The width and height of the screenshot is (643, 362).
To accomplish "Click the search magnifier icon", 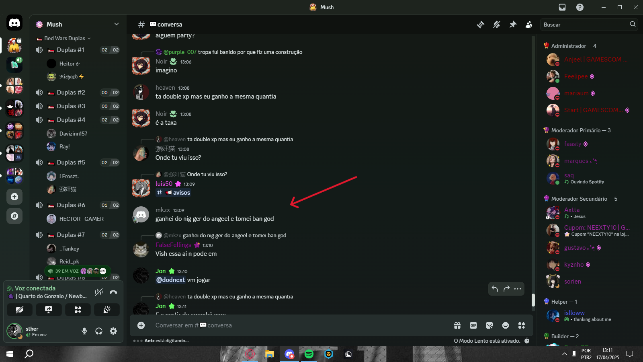I will 633,24.
